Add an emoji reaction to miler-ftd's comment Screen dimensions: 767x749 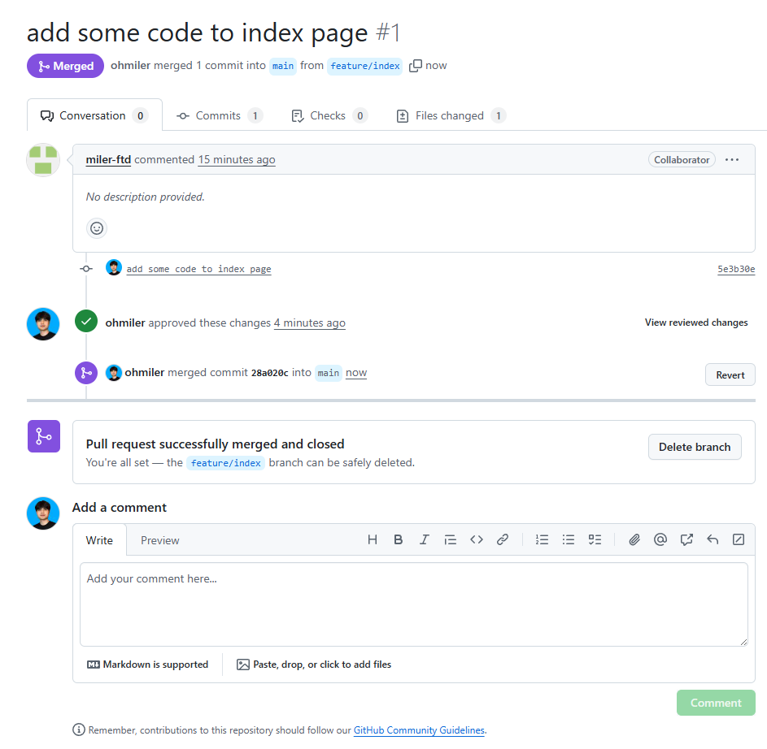[97, 228]
